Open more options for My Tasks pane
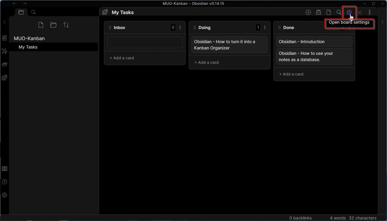This screenshot has width=387, height=221. (x=370, y=12)
